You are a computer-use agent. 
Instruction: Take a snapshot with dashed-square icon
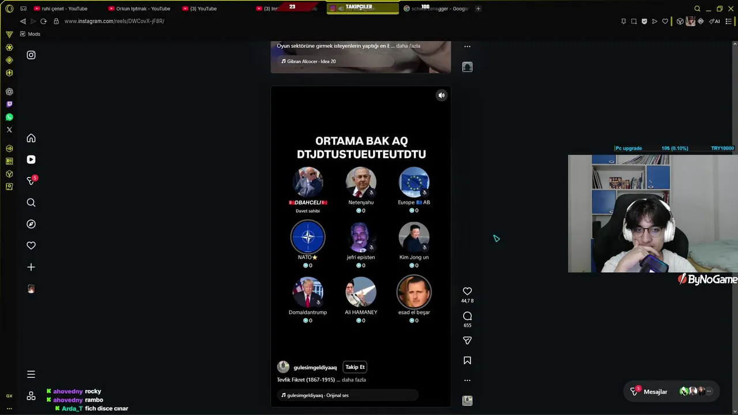tap(634, 21)
